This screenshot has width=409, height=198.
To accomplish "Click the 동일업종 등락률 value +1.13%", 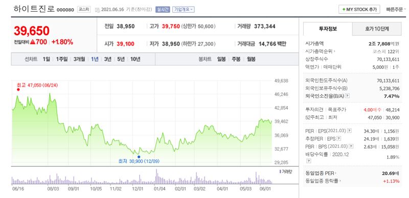I will pyautogui.click(x=391, y=181).
